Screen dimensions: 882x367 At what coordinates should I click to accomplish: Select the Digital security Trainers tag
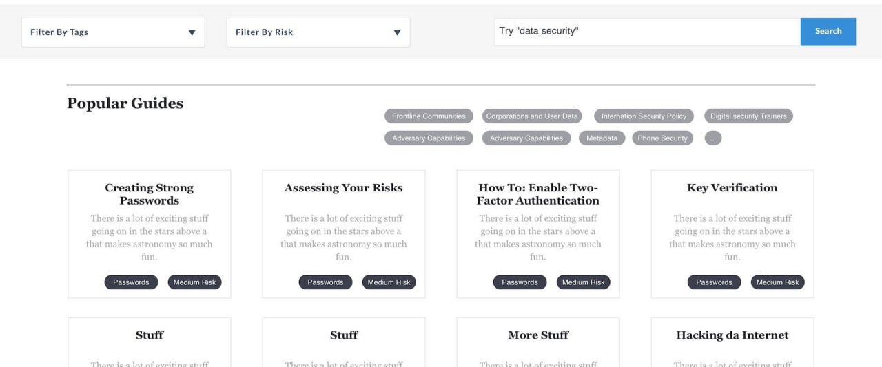(x=748, y=116)
